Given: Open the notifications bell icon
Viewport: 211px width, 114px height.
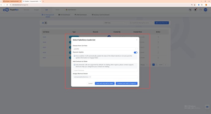Looking at the screenshot, I should tap(195, 10).
